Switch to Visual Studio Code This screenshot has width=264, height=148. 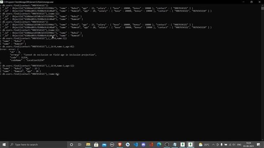click(x=136, y=144)
